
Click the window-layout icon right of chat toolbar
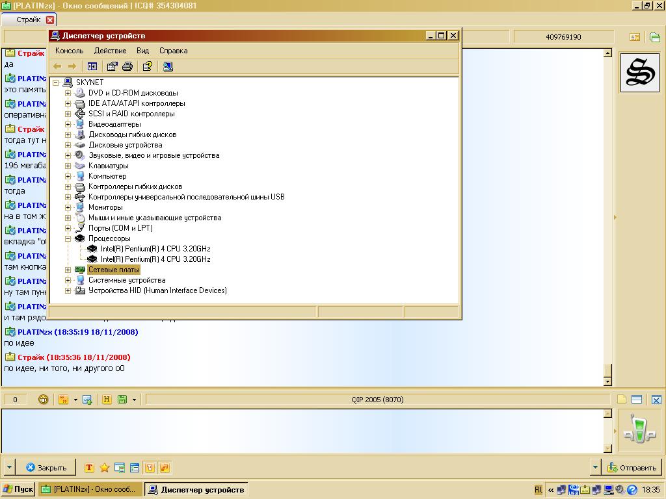[636, 400]
